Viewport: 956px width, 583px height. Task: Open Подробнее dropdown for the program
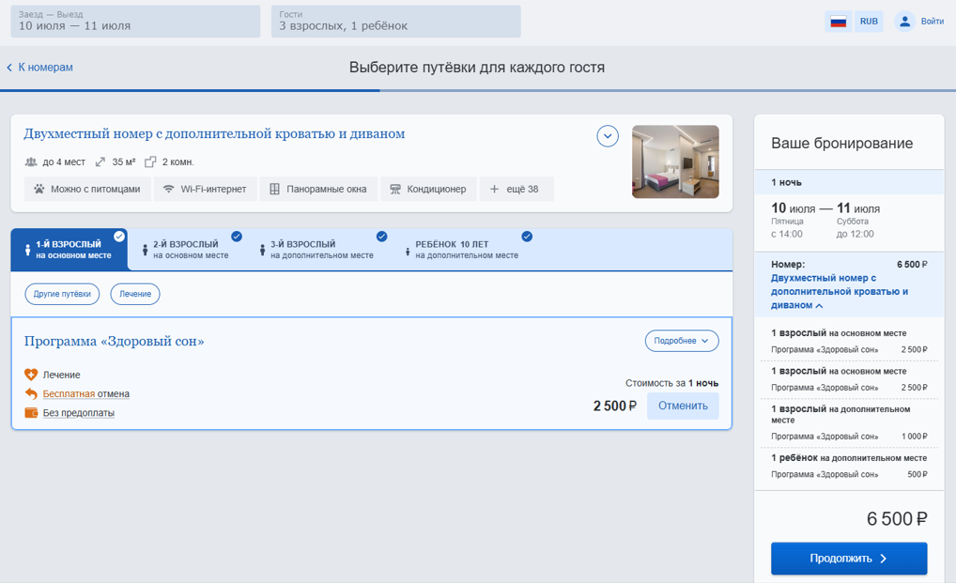(682, 341)
